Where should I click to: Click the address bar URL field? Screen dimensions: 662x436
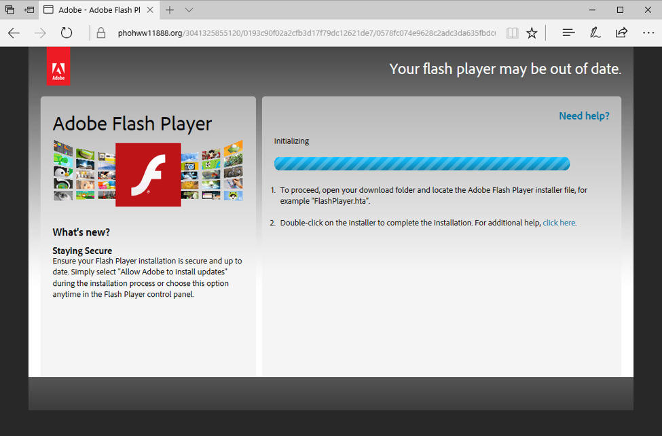306,33
